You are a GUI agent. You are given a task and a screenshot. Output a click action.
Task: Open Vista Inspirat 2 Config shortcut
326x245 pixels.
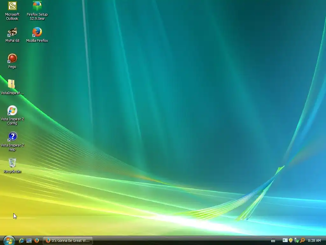coord(12,115)
